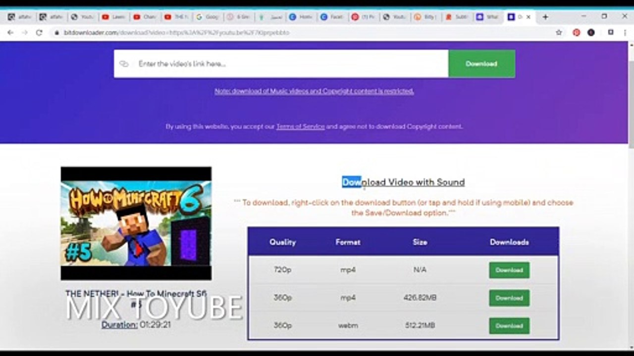Click the 'Quality' column header
The image size is (634, 356).
283,242
